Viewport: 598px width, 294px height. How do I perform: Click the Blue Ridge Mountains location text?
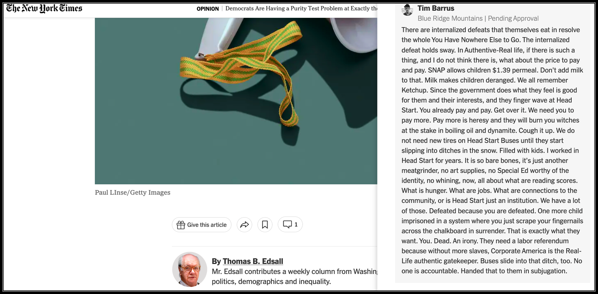pos(450,19)
